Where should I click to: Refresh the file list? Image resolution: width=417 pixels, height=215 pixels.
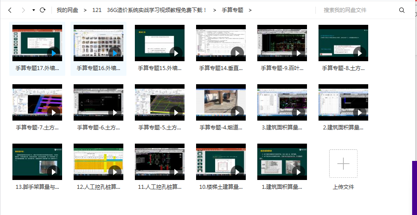pyautogui.click(x=43, y=10)
